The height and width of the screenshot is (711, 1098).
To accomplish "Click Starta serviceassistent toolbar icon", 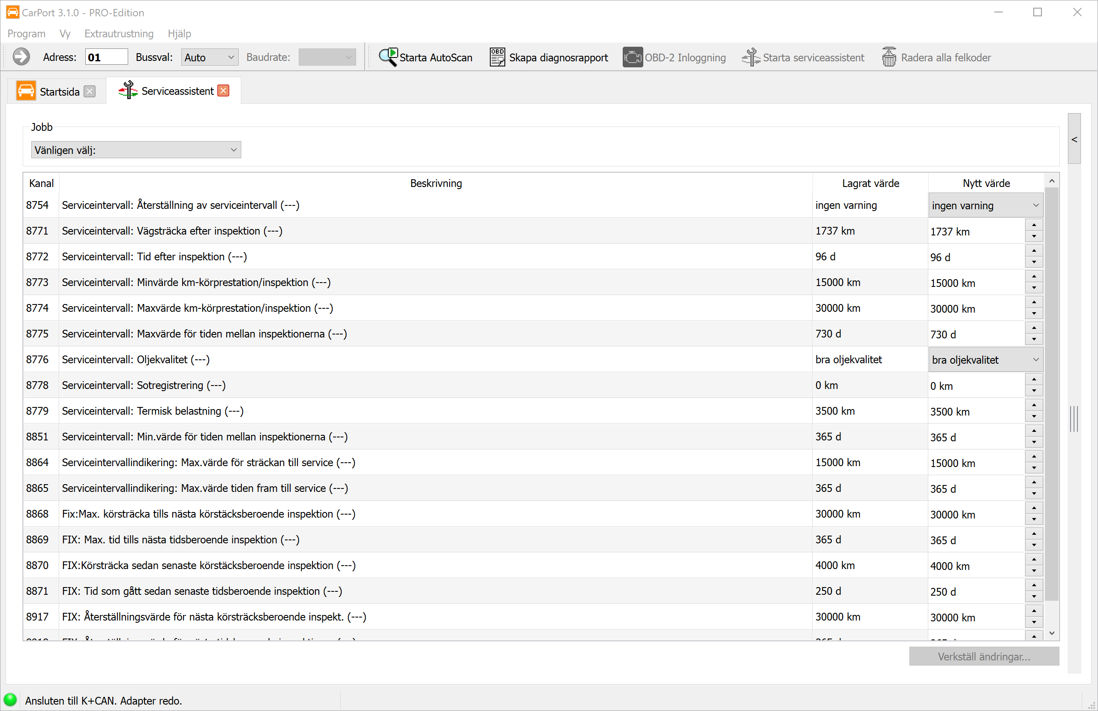I will click(750, 57).
